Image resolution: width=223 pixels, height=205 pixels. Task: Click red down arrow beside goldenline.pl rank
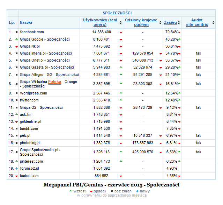[16, 122]
